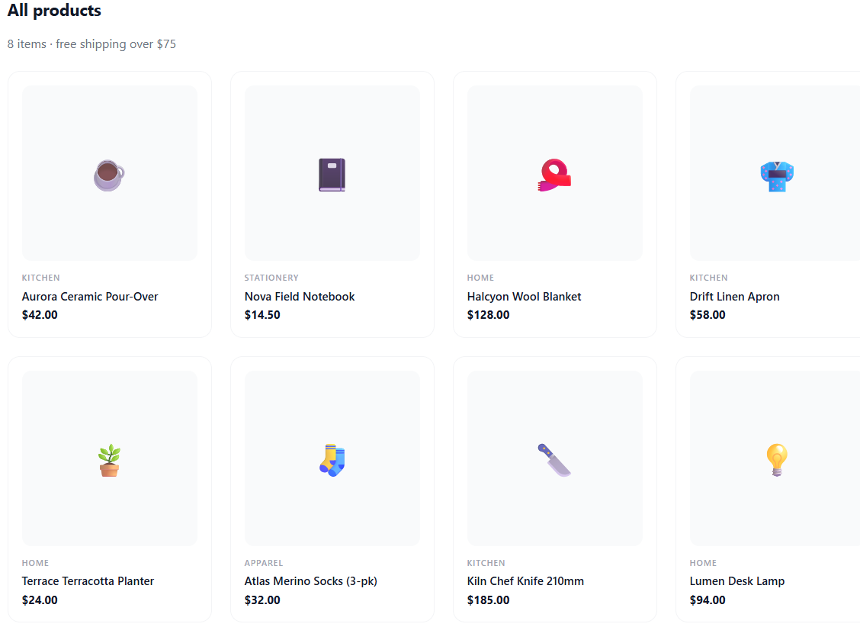
Task: Click the blue kimono product icon
Action: point(777,176)
